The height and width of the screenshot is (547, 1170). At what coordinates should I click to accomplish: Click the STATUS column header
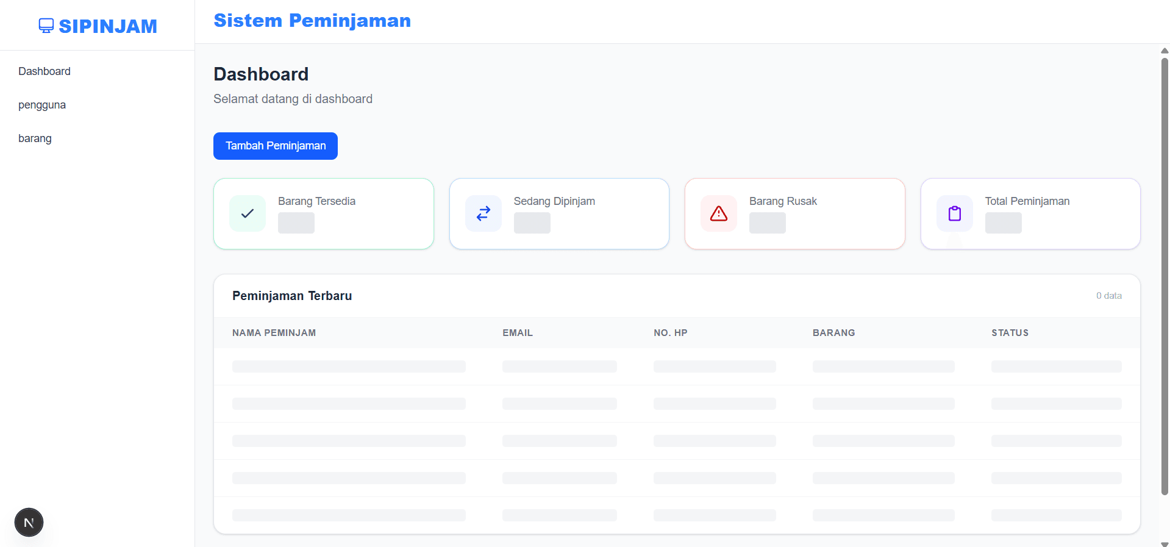coord(1010,333)
